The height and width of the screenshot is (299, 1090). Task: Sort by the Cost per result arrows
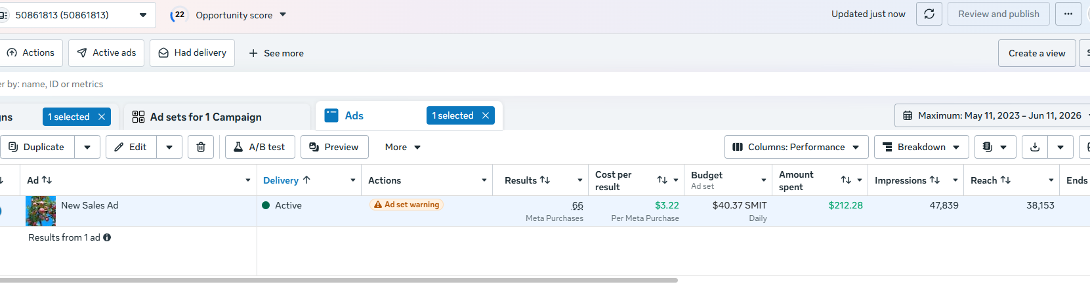(x=662, y=180)
